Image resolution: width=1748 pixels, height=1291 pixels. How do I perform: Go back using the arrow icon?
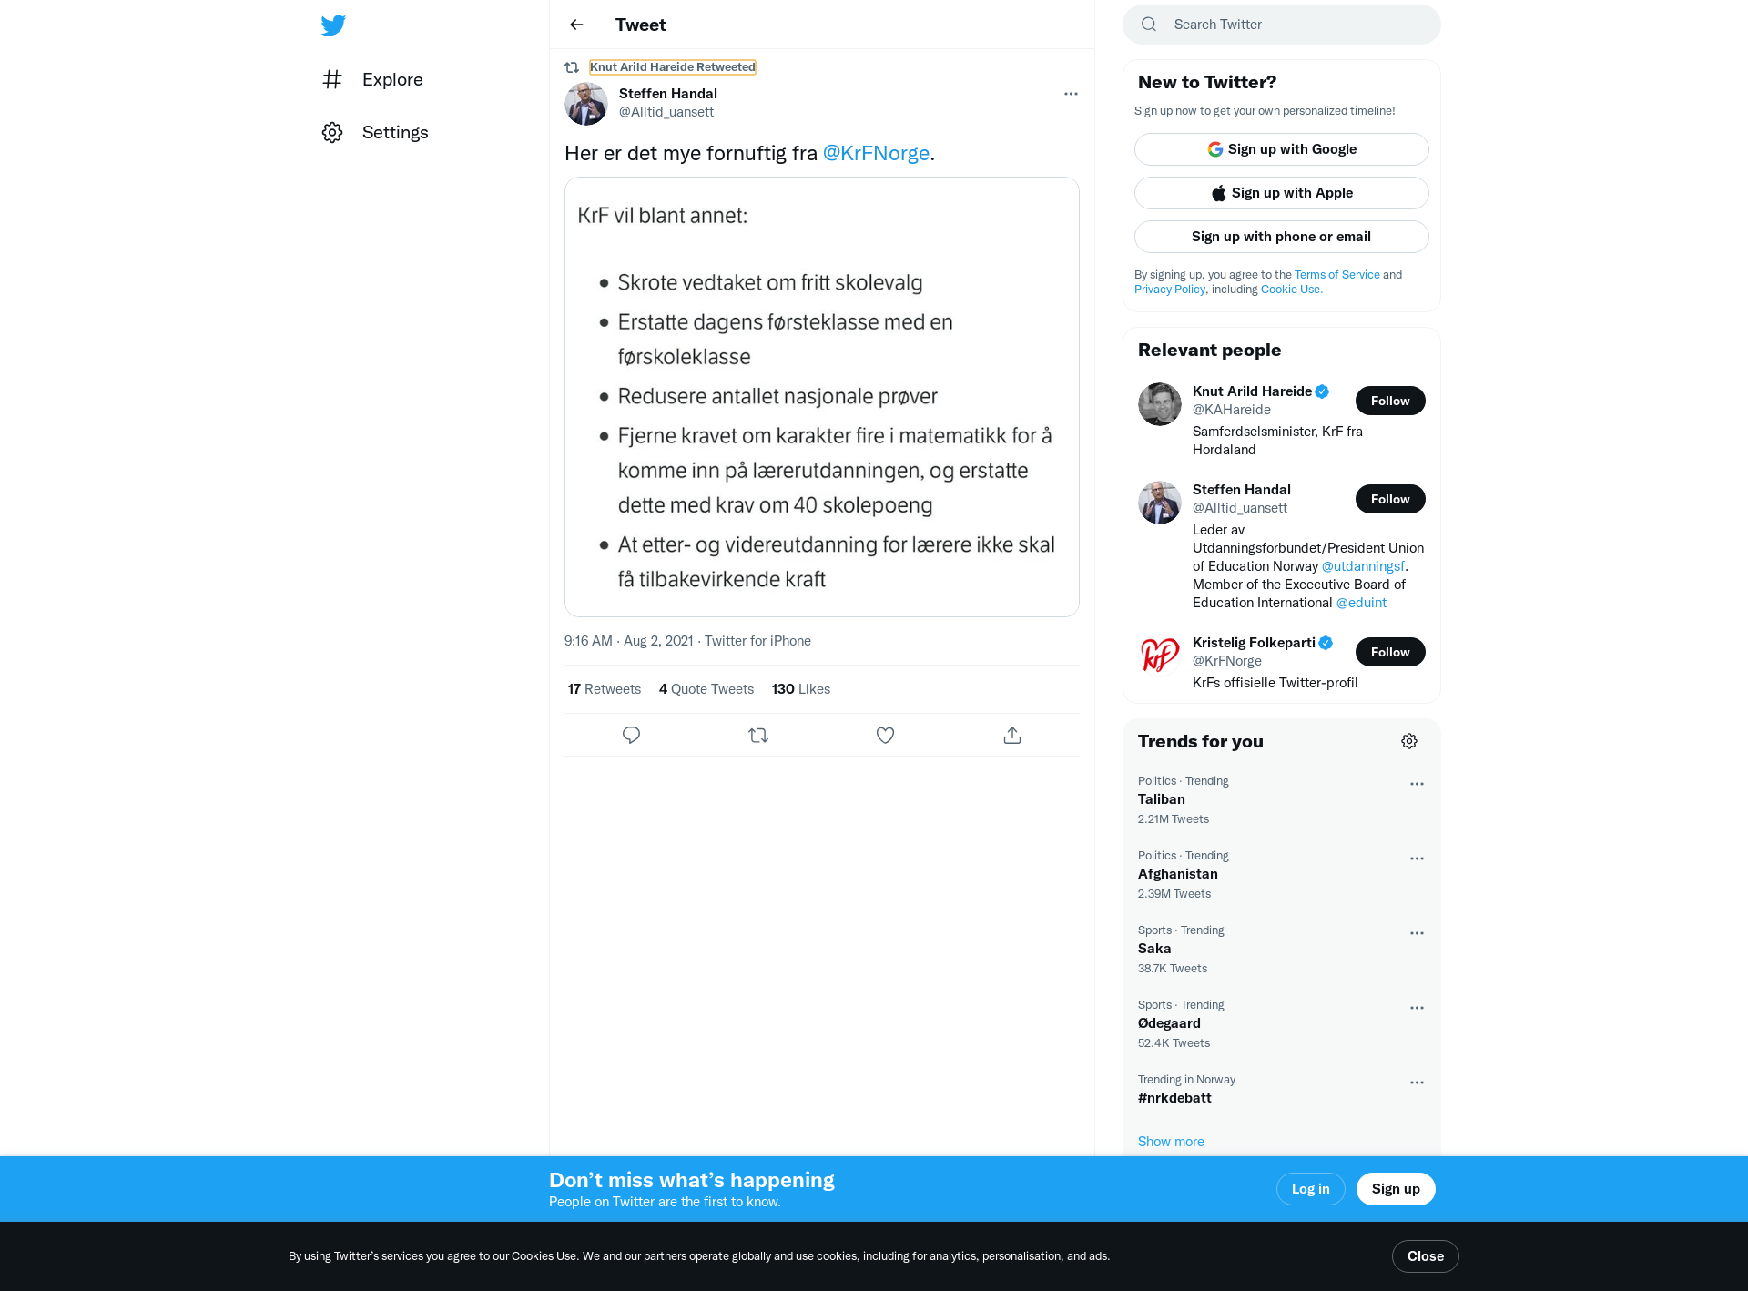pos(576,25)
